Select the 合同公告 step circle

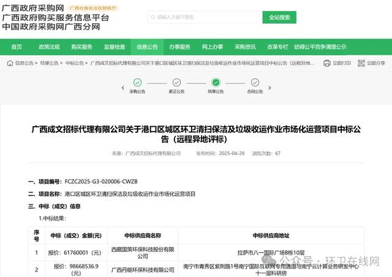point(255,82)
